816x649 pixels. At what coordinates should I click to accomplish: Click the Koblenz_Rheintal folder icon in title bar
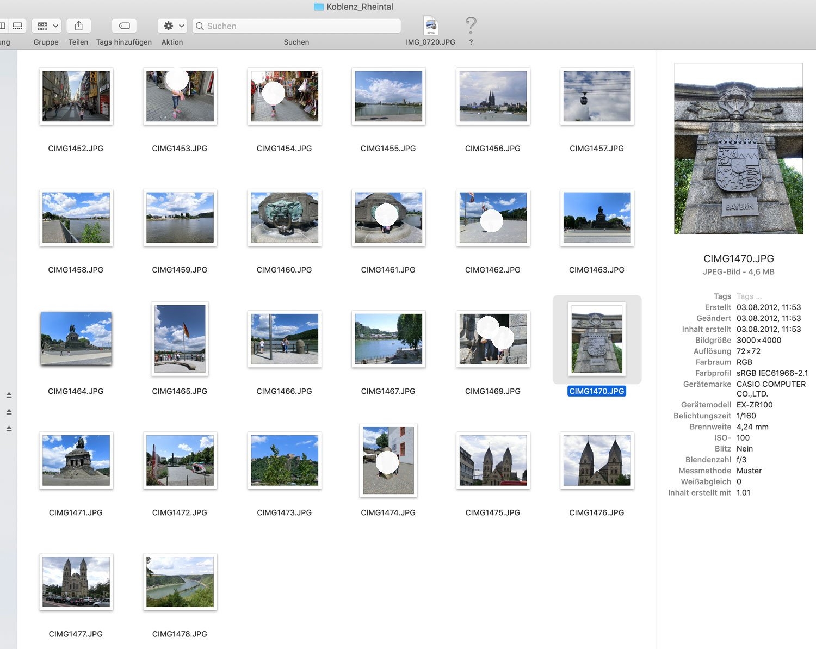319,7
